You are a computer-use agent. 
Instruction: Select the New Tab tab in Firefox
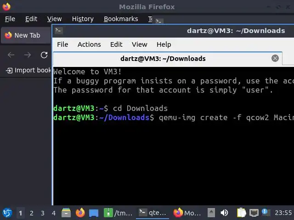(x=26, y=35)
